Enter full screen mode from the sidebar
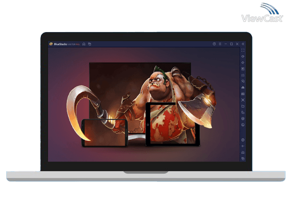Viewport: 289px width, 198px height. pyautogui.click(x=243, y=50)
